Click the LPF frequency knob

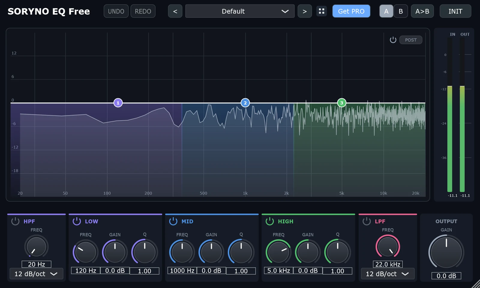pyautogui.click(x=388, y=246)
